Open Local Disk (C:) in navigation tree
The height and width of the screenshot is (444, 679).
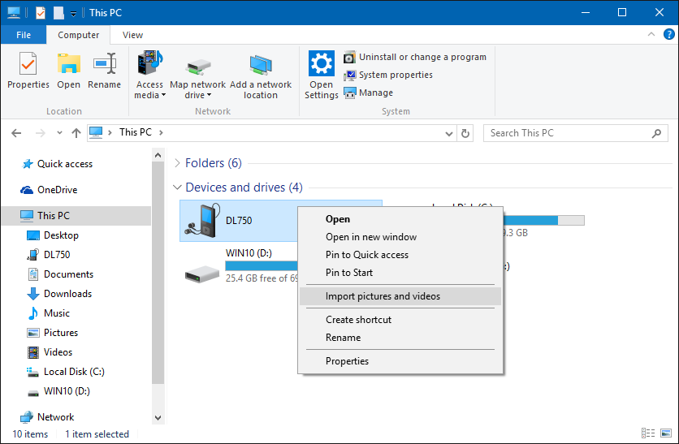66,371
